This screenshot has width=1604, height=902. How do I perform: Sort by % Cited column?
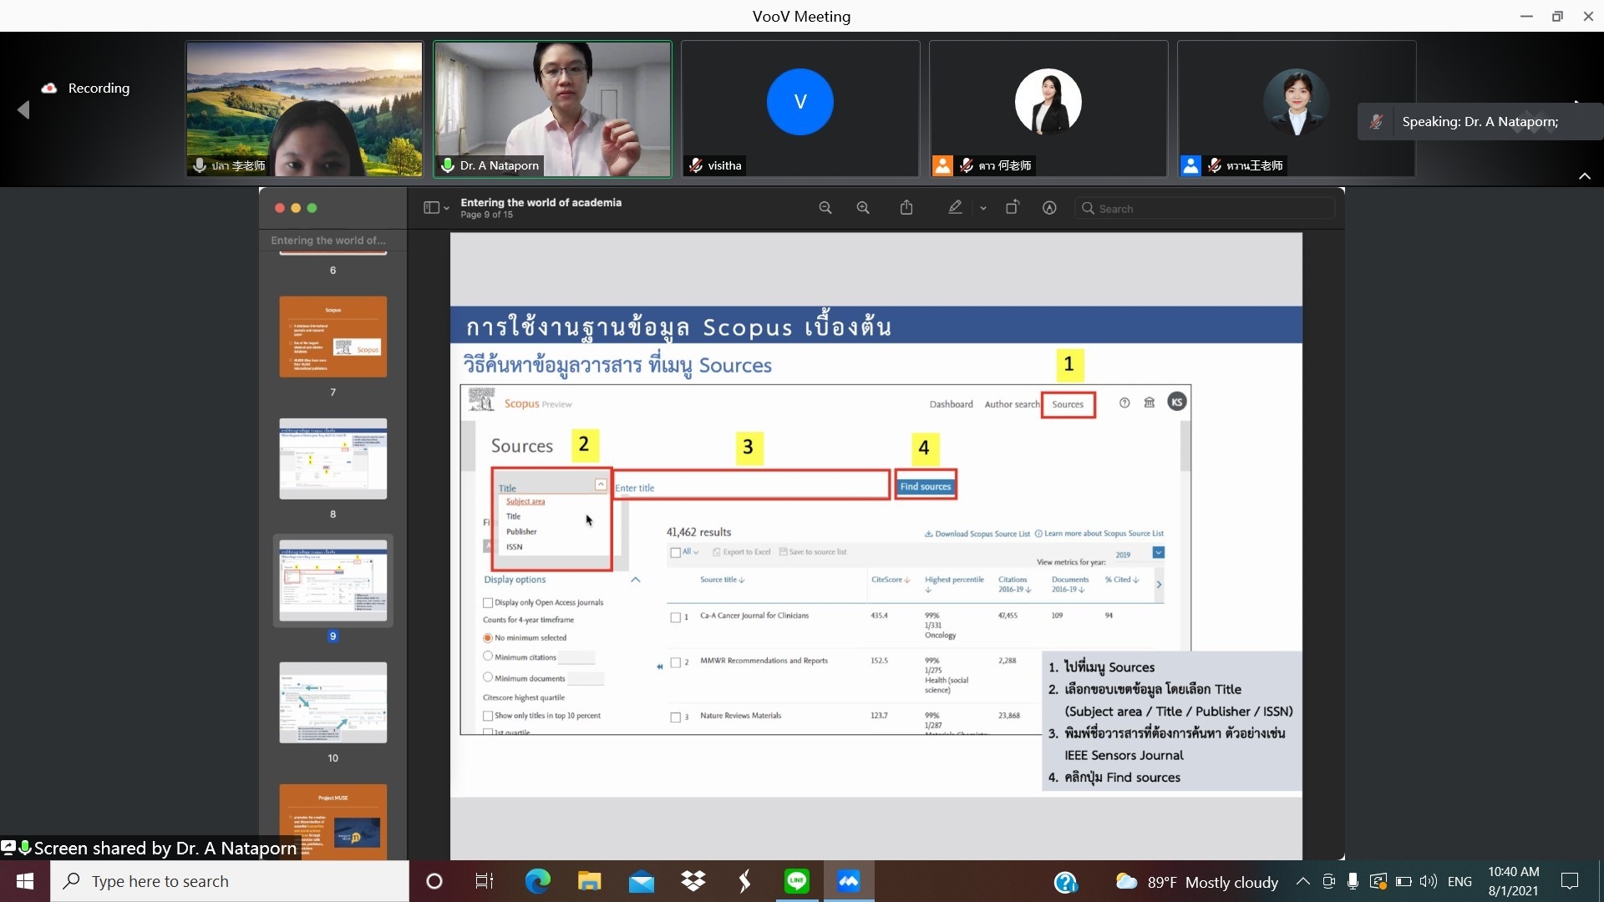click(x=1122, y=580)
